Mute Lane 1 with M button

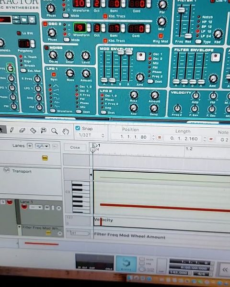pyautogui.click(x=47, y=208)
